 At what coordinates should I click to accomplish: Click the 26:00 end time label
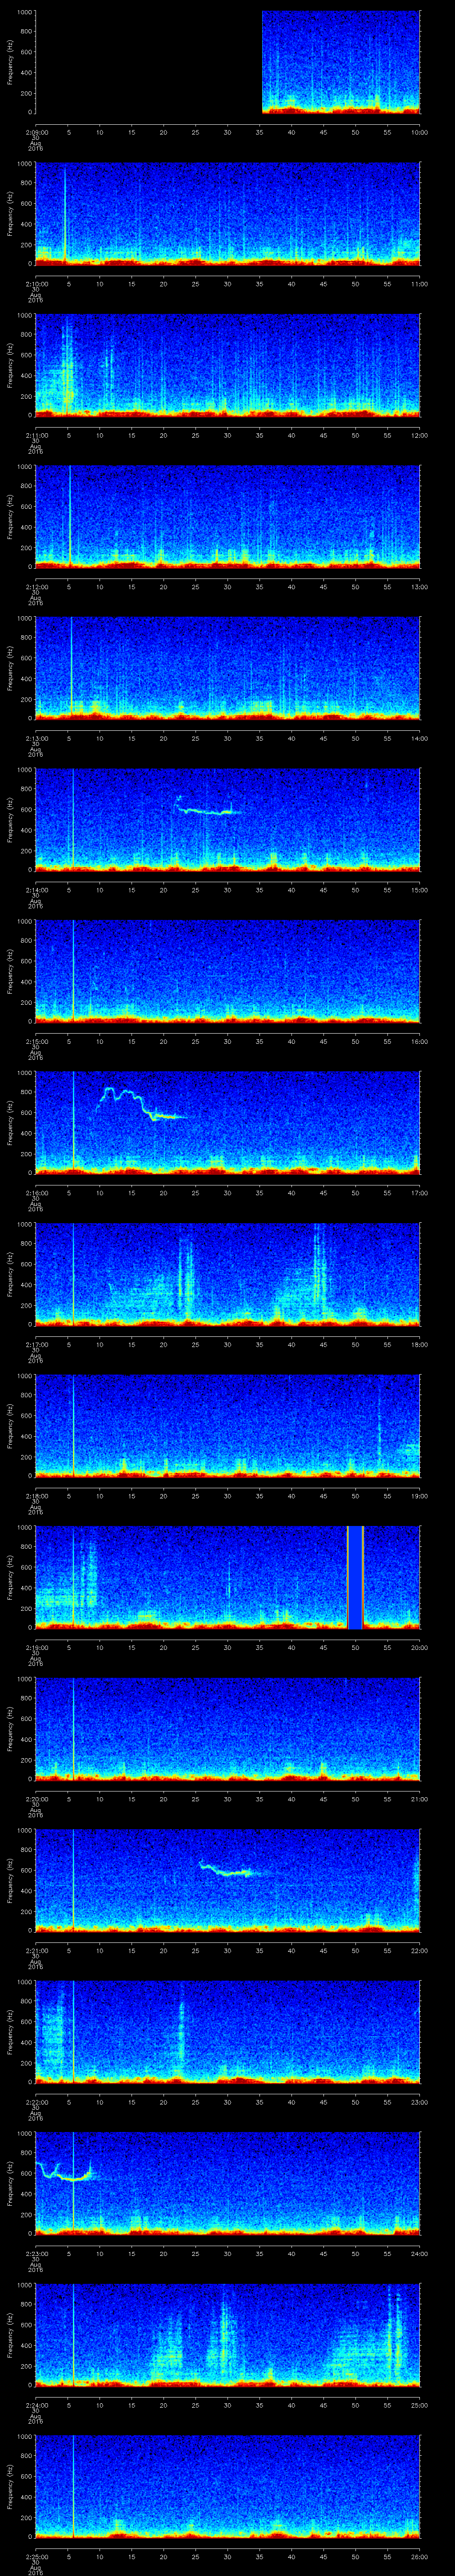(419, 2556)
